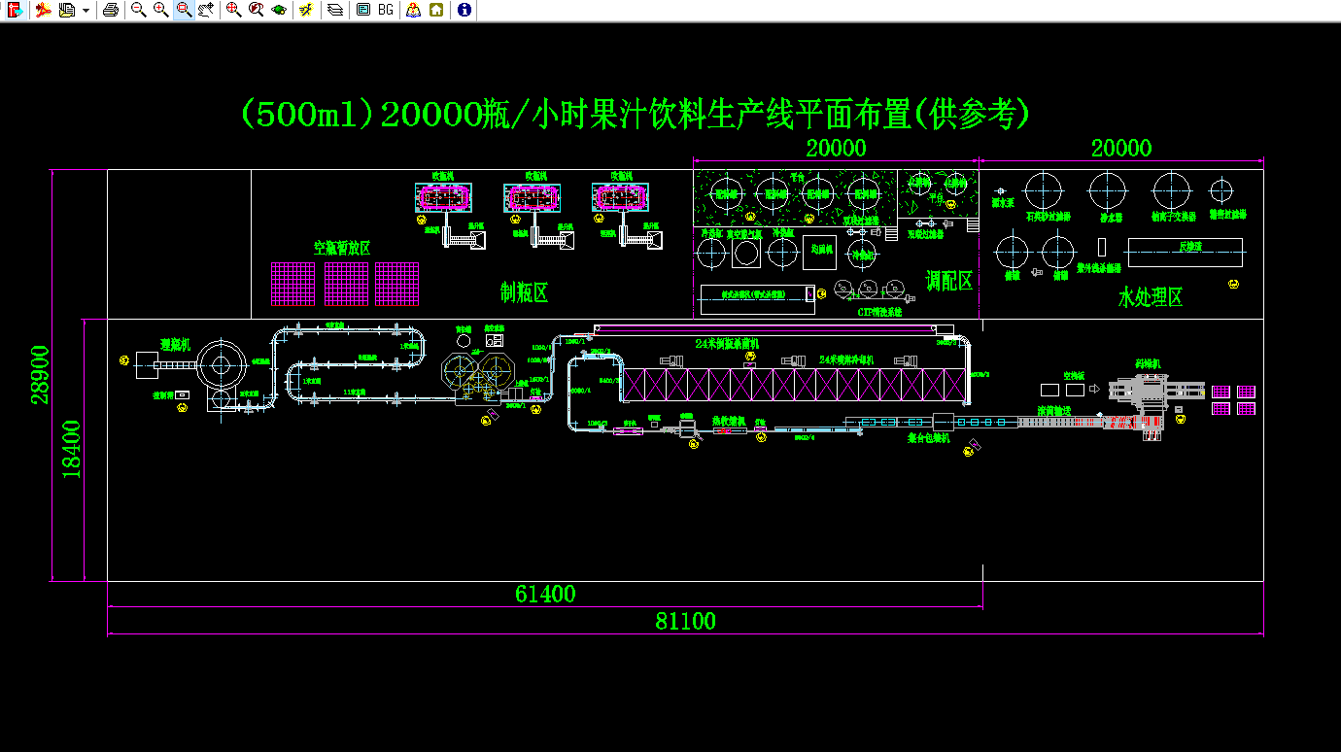This screenshot has width=1341, height=752.
Task: Click the batch copy documents icon
Action: tap(67, 10)
